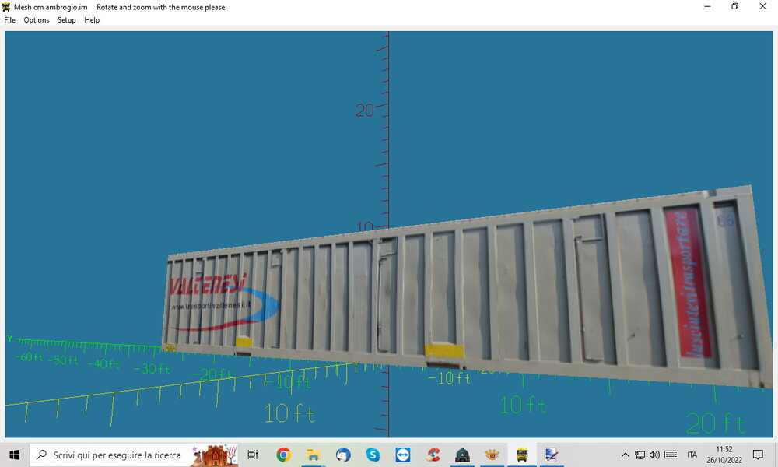778x467 pixels.
Task: Click the search highlight castle illustration
Action: coord(216,455)
